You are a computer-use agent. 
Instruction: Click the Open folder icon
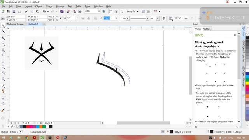click(9, 11)
